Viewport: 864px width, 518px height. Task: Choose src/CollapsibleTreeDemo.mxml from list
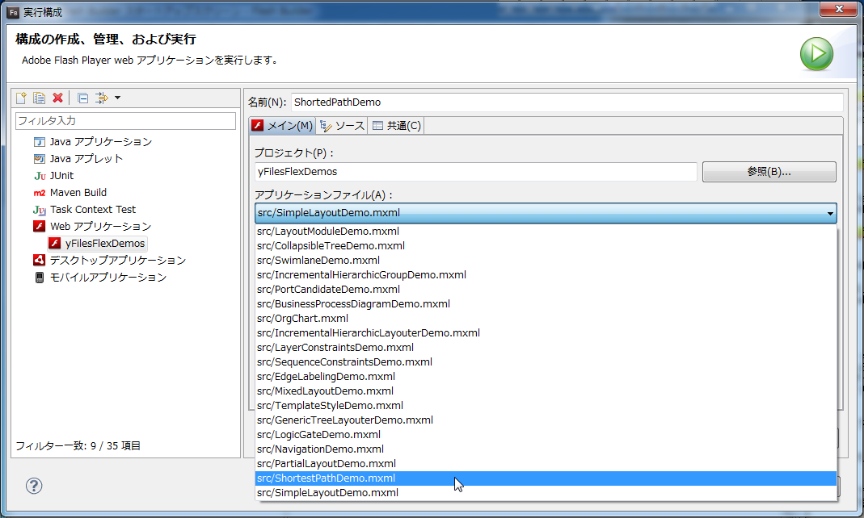546,246
